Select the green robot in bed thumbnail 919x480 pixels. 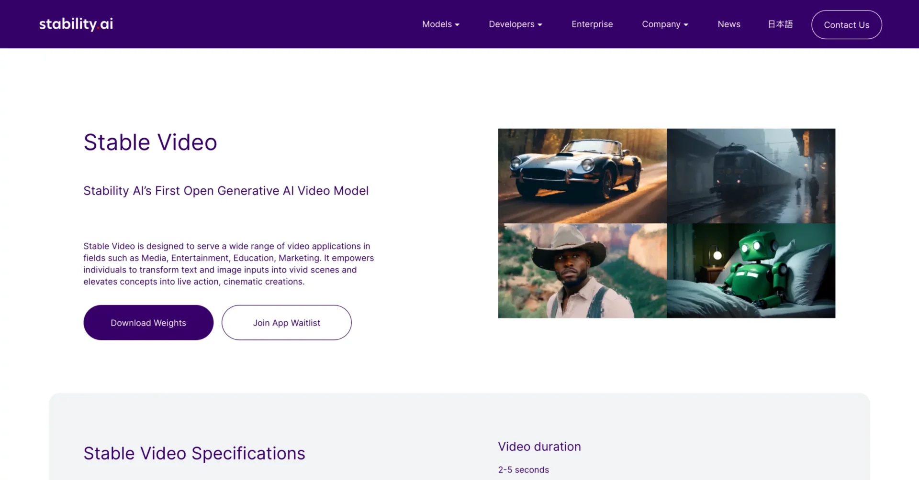(751, 271)
